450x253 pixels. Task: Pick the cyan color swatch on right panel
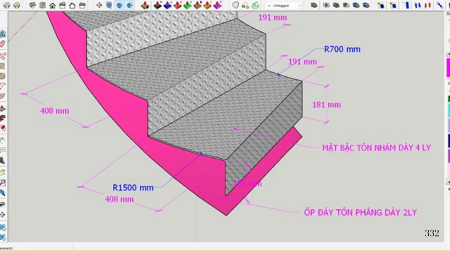point(448,110)
